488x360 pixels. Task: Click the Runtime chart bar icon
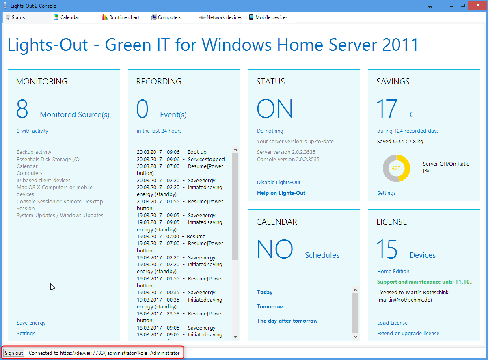tap(105, 17)
